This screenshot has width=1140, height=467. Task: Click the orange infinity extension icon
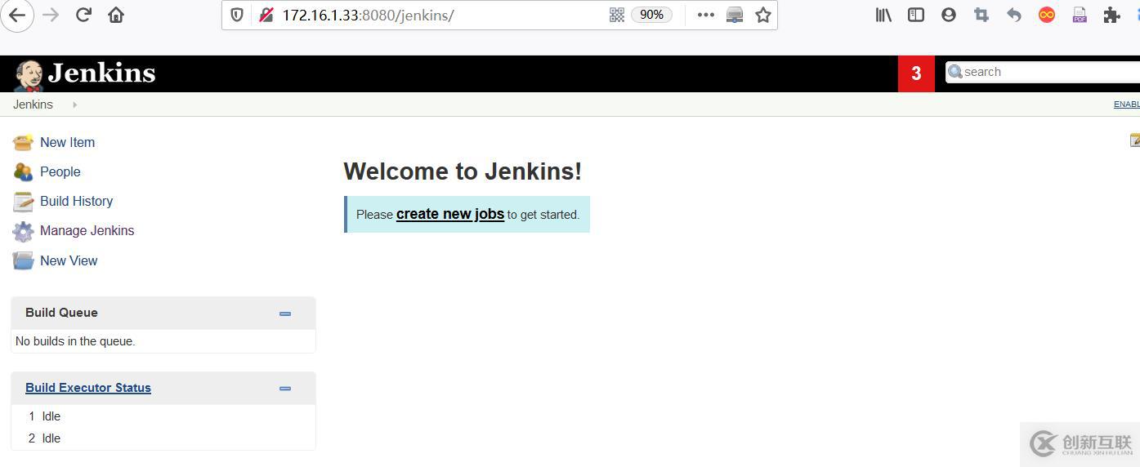pos(1047,15)
